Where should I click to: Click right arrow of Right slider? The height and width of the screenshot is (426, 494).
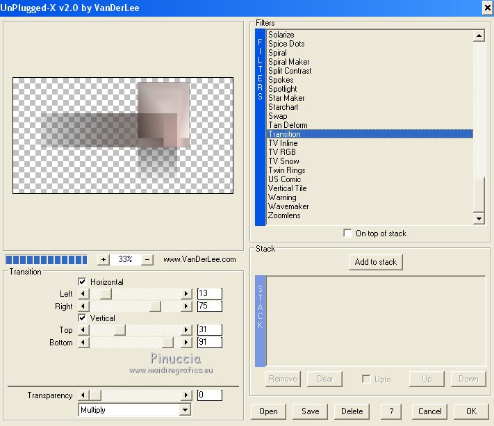pos(186,306)
